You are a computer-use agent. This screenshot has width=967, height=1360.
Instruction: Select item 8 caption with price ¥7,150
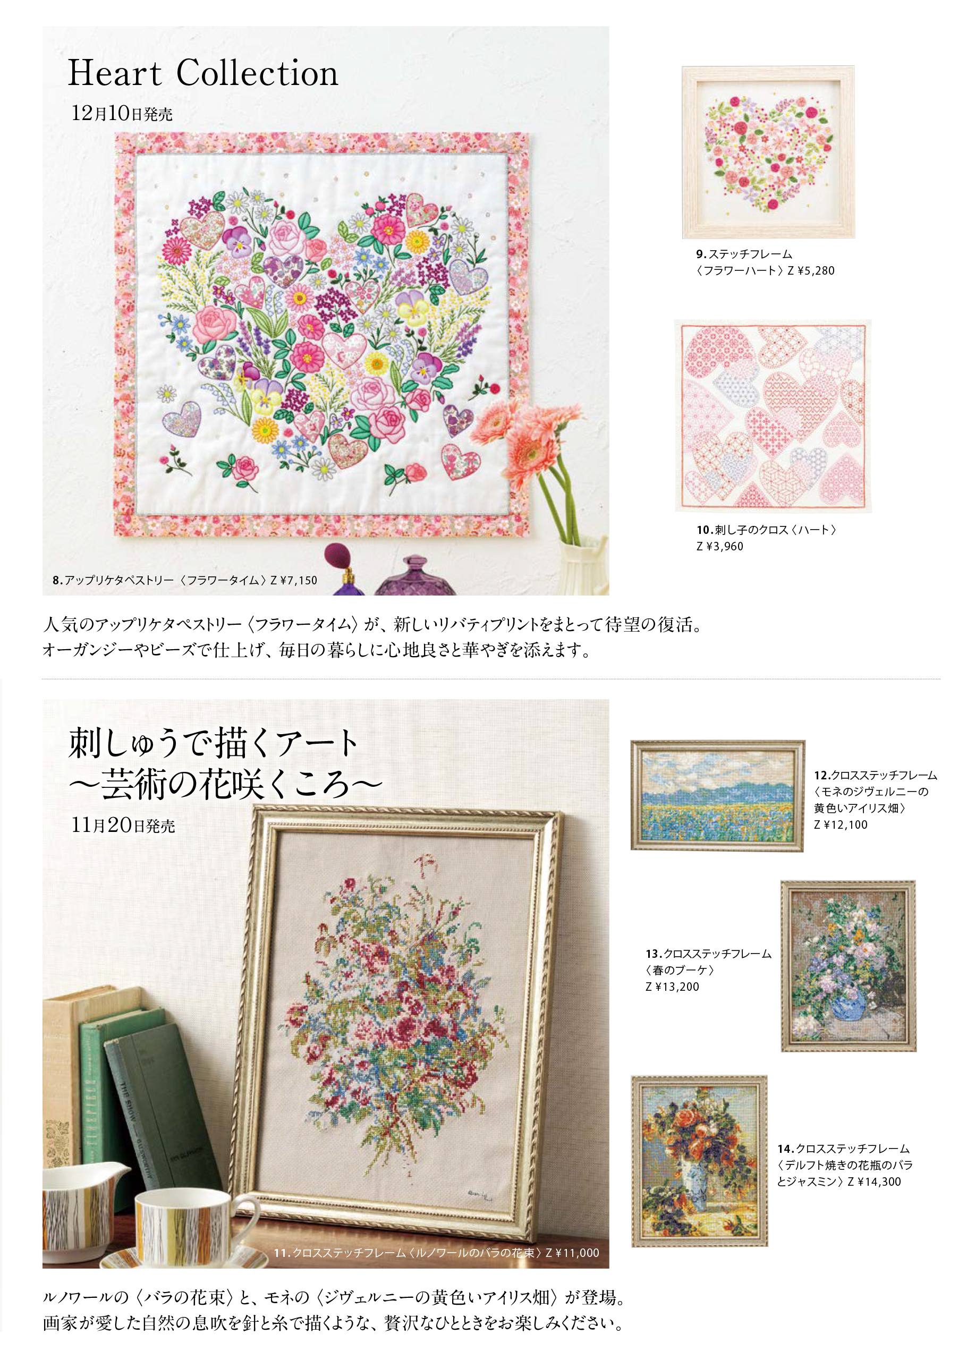[x=184, y=580]
